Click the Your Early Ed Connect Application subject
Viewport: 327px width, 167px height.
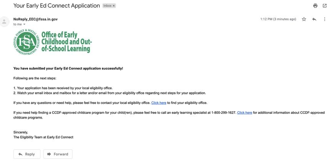[x=57, y=6]
